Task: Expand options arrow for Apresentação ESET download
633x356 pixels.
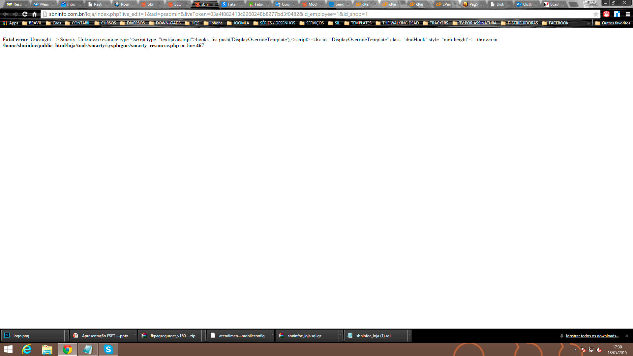Action: (x=135, y=336)
